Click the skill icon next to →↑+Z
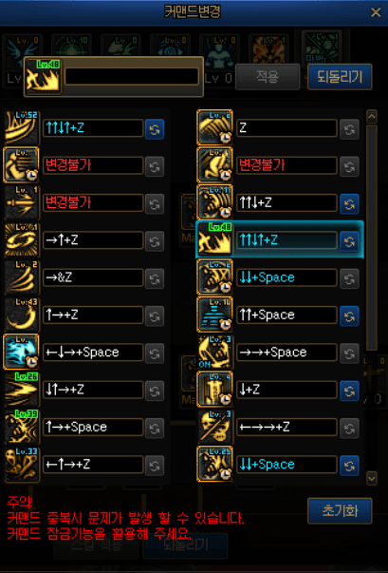 pyautogui.click(x=22, y=240)
